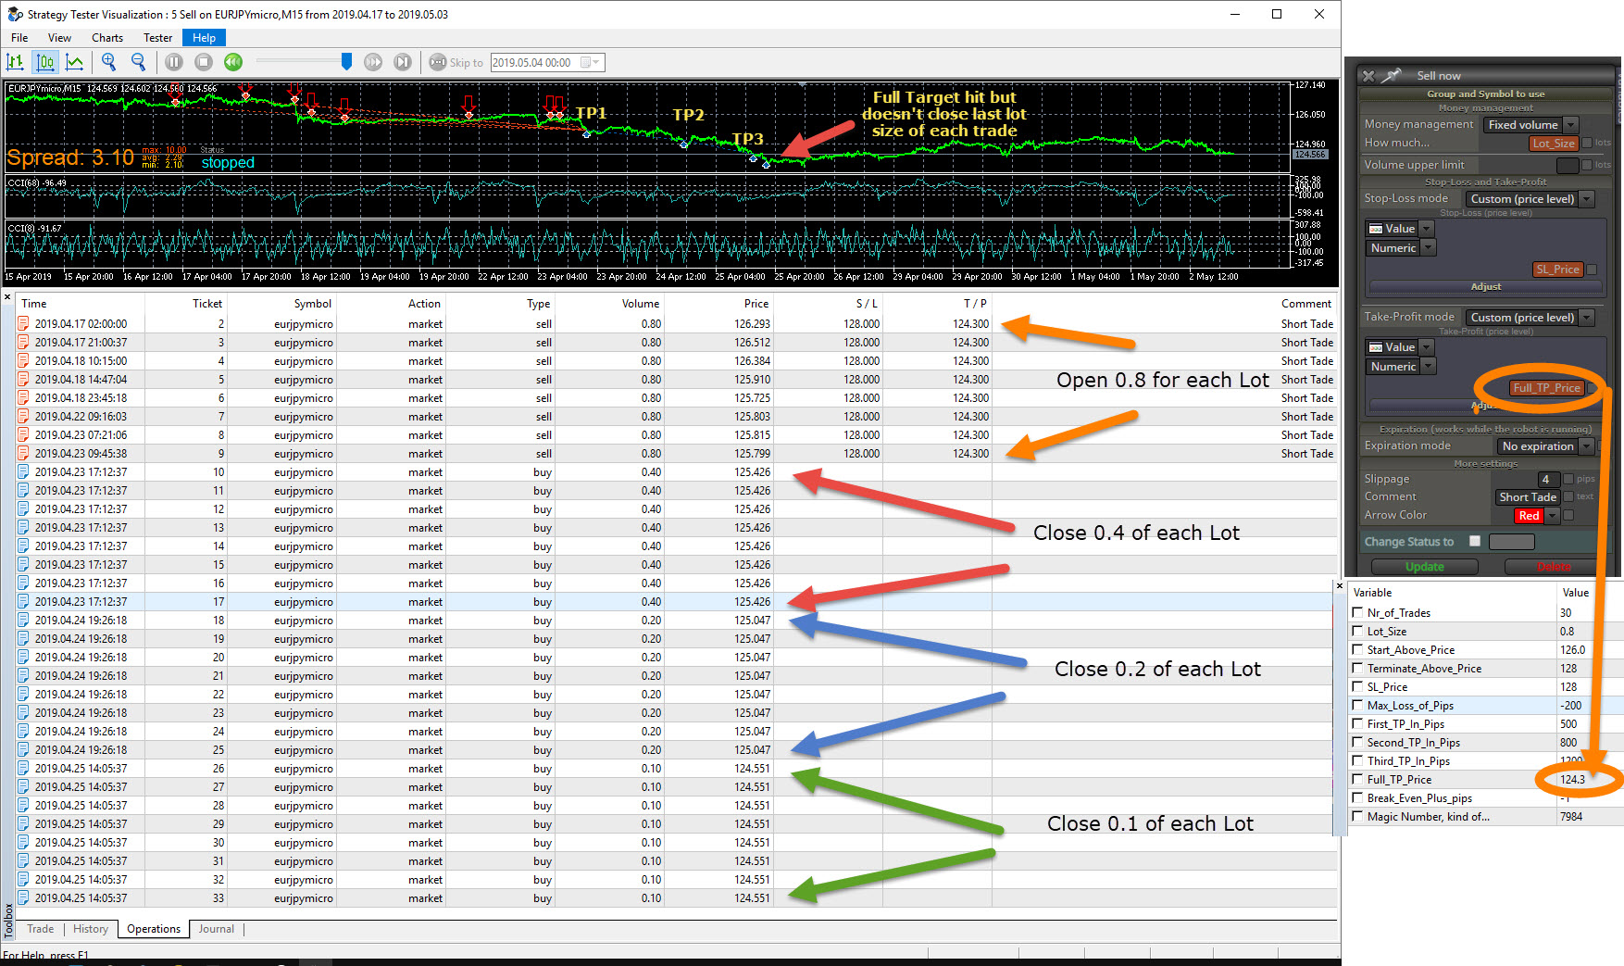Toggle the Comment text checkbox
Image resolution: width=1624 pixels, height=966 pixels.
(x=1568, y=496)
